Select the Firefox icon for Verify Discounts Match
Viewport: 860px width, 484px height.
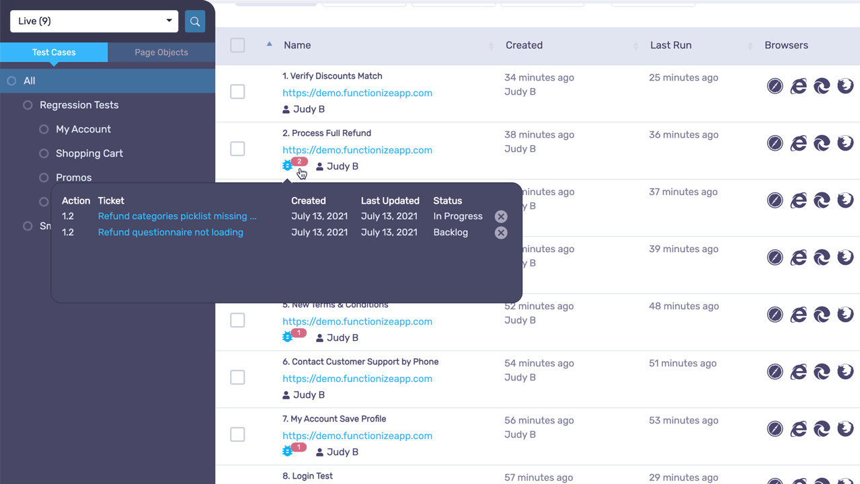[845, 85]
